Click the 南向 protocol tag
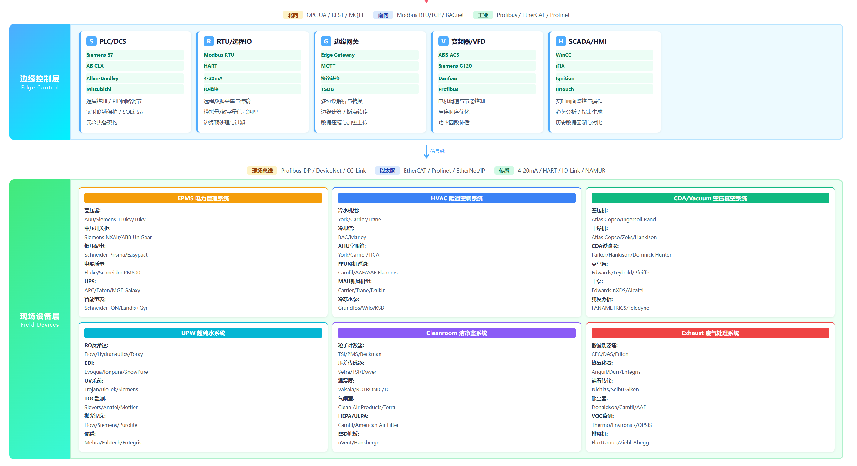857x466 pixels. click(x=383, y=15)
